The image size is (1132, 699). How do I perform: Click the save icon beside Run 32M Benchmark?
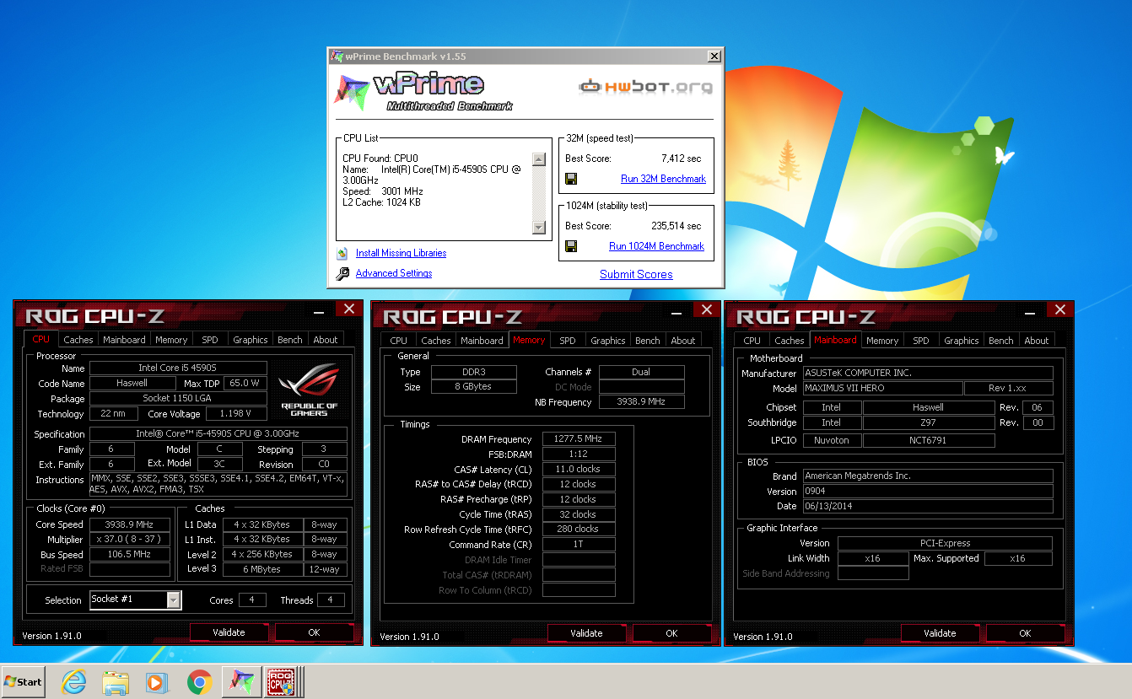coord(571,179)
